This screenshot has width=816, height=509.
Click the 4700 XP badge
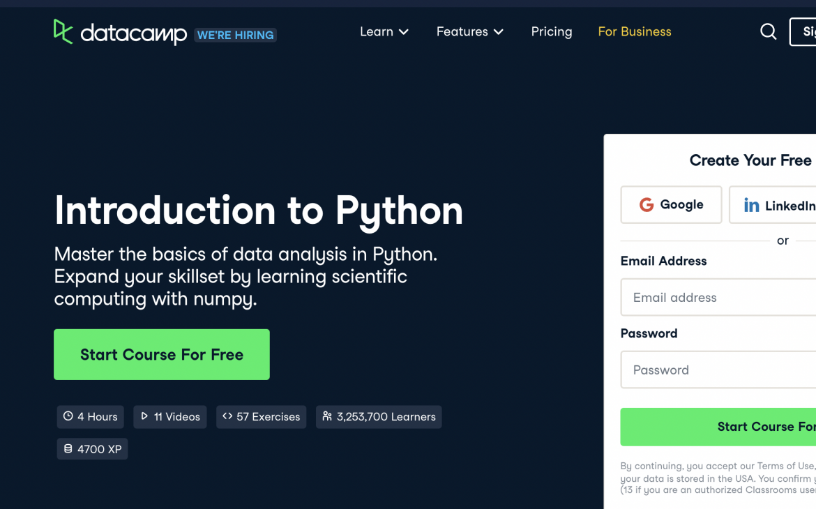92,449
